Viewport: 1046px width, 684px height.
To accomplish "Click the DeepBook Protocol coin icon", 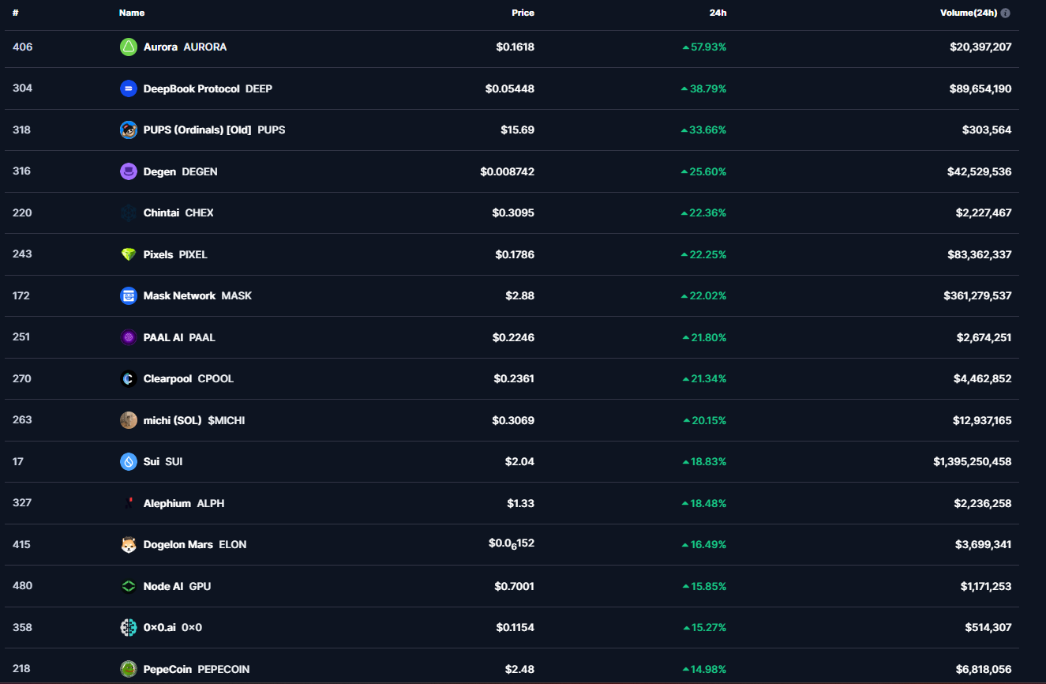I will click(x=128, y=88).
